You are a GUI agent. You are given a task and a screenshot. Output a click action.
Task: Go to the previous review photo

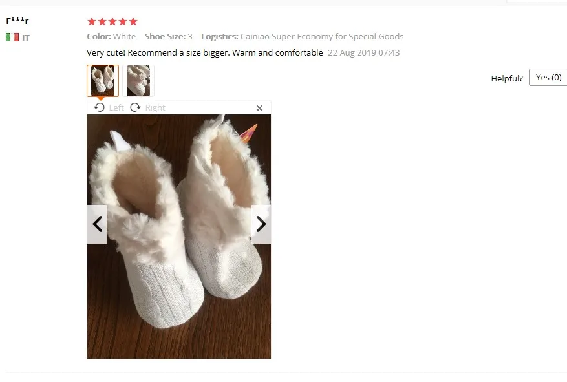[x=97, y=224]
